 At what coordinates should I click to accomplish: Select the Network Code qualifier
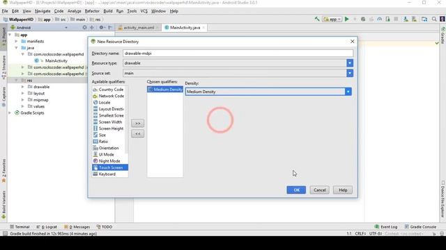pyautogui.click(x=110, y=96)
